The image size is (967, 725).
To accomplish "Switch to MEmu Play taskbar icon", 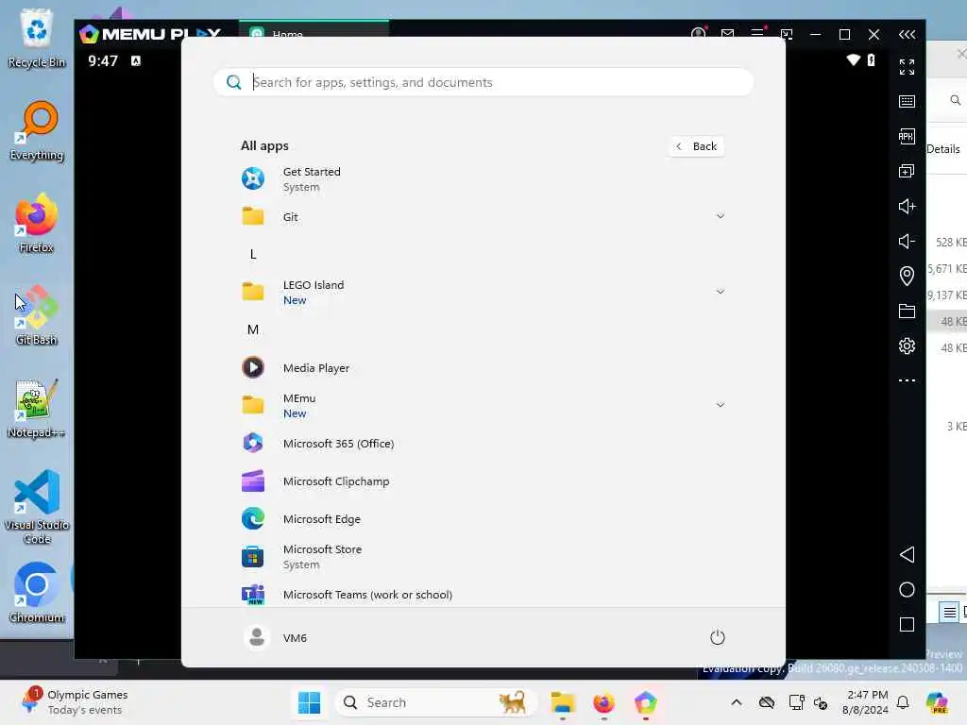I will pos(645,702).
